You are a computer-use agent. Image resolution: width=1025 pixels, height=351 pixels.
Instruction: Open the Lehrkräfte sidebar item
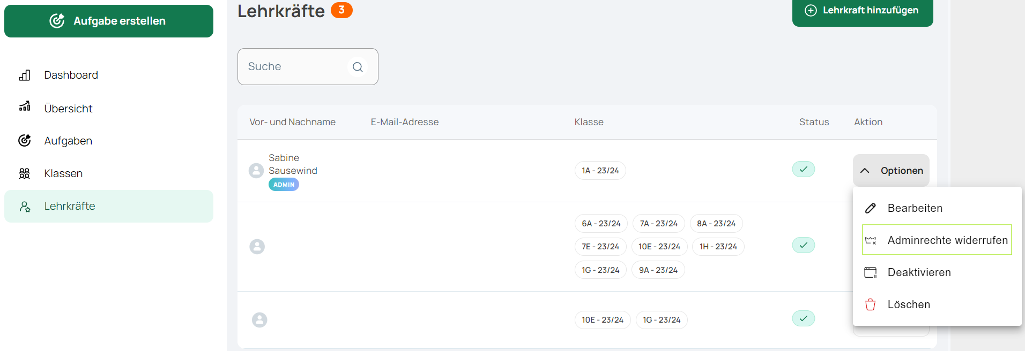point(109,206)
